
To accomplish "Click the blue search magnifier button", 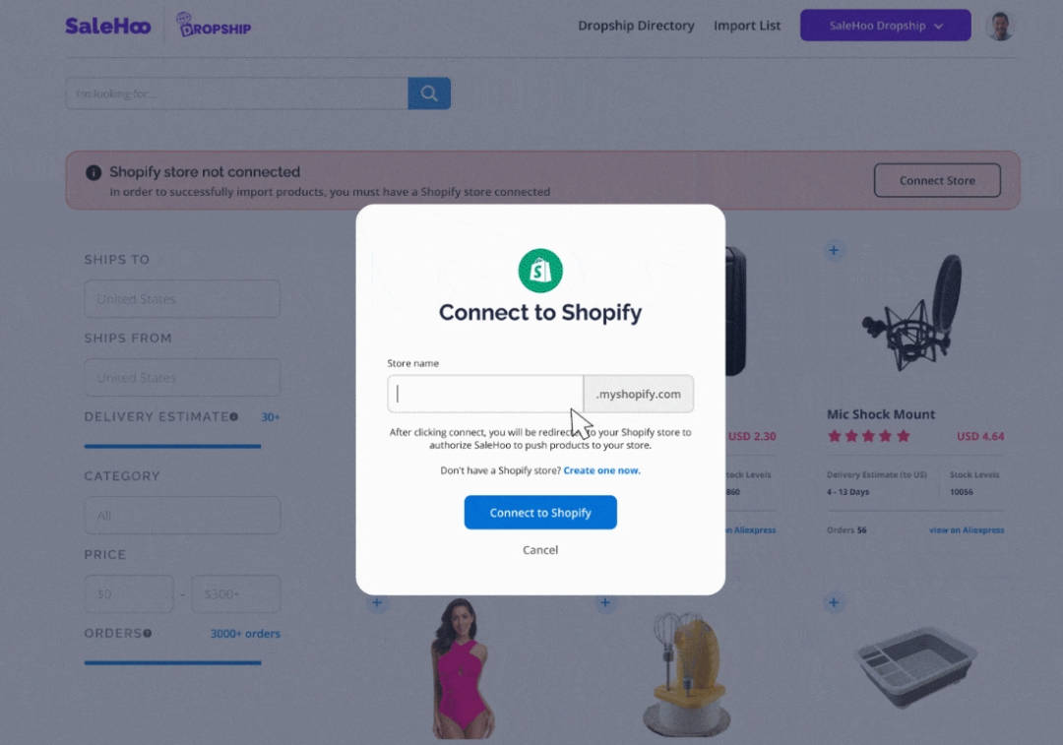I will [429, 93].
